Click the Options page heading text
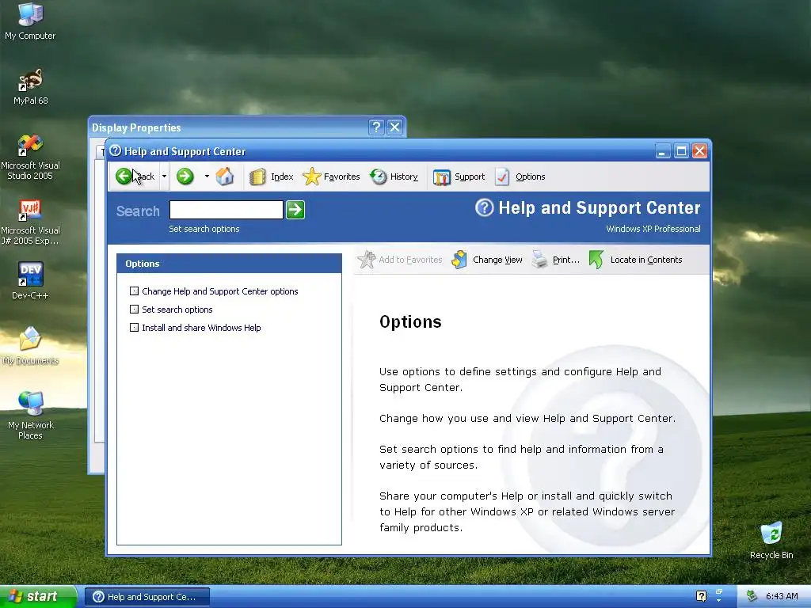The width and height of the screenshot is (811, 608). click(411, 321)
